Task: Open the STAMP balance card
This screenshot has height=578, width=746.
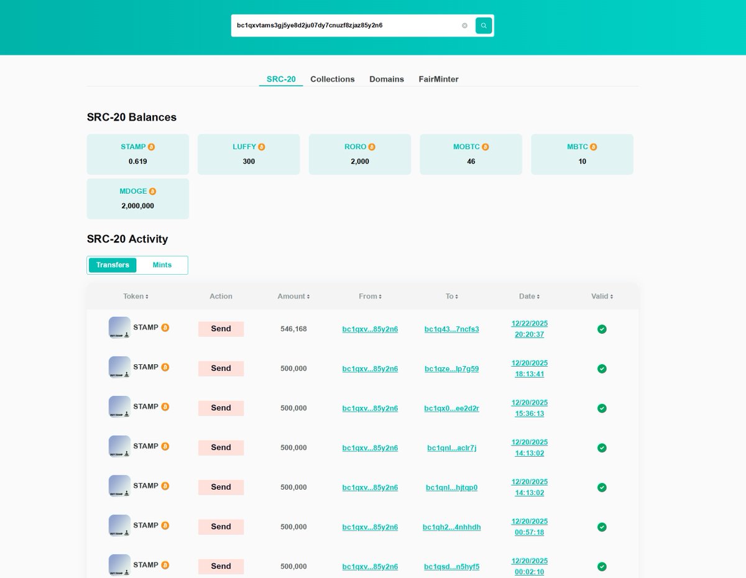Action: pyautogui.click(x=137, y=154)
